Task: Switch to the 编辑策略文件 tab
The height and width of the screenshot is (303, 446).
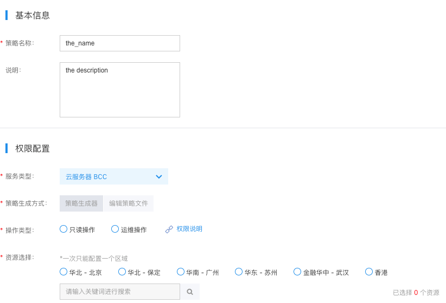Action: pyautogui.click(x=129, y=203)
